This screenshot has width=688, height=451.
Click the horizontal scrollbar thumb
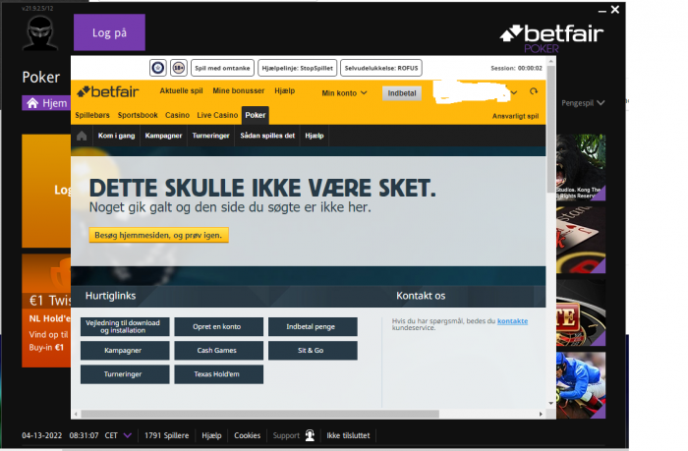coord(260,414)
